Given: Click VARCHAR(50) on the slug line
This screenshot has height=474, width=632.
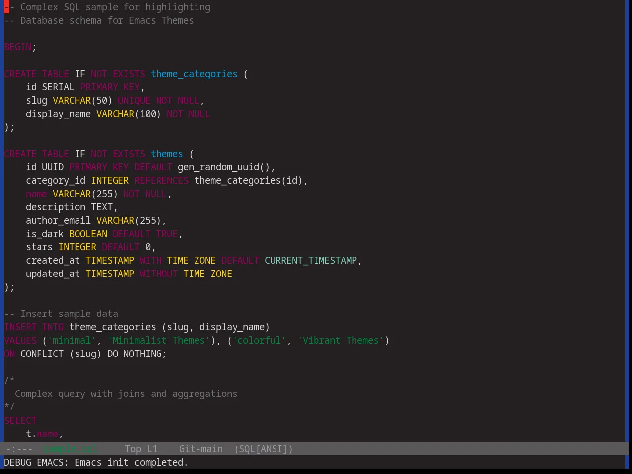Looking at the screenshot, I should point(82,101).
